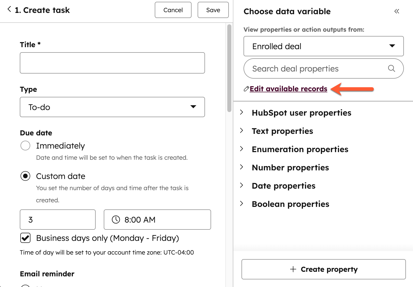Image resolution: width=413 pixels, height=287 pixels.
Task: Click the task form vertical scrollbar
Action: [229, 68]
